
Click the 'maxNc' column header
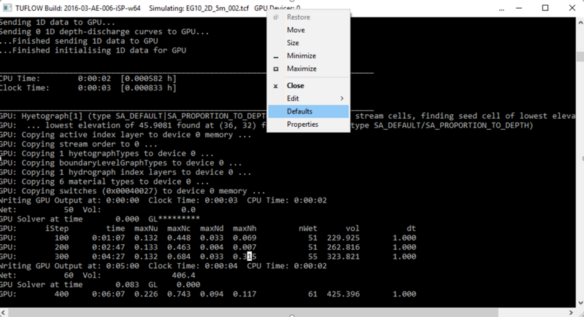tap(179, 229)
